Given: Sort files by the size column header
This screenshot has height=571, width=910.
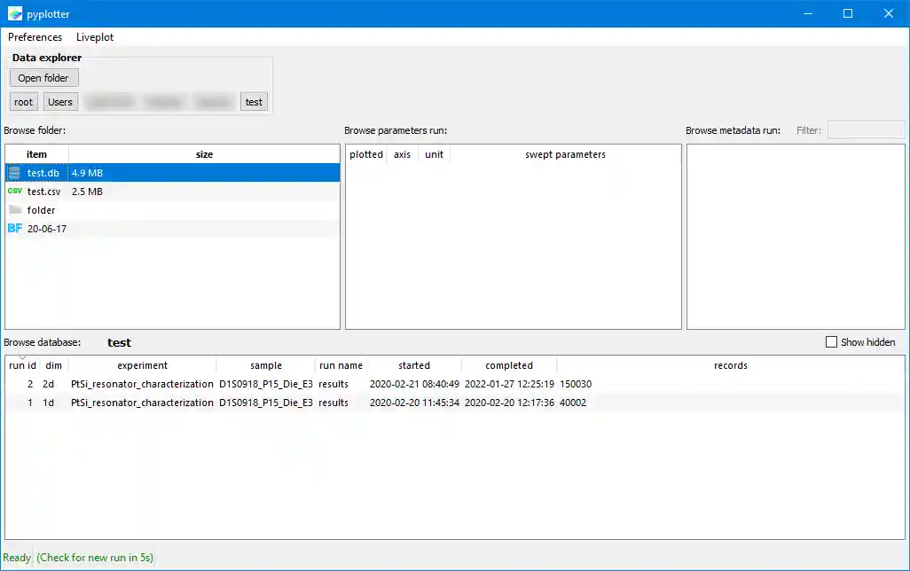Looking at the screenshot, I should [x=204, y=153].
